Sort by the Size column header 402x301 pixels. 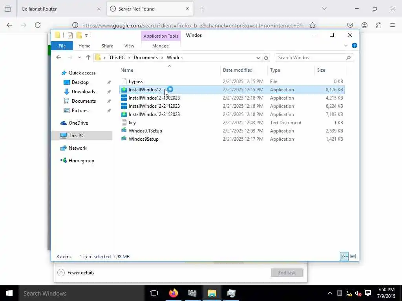330,70
